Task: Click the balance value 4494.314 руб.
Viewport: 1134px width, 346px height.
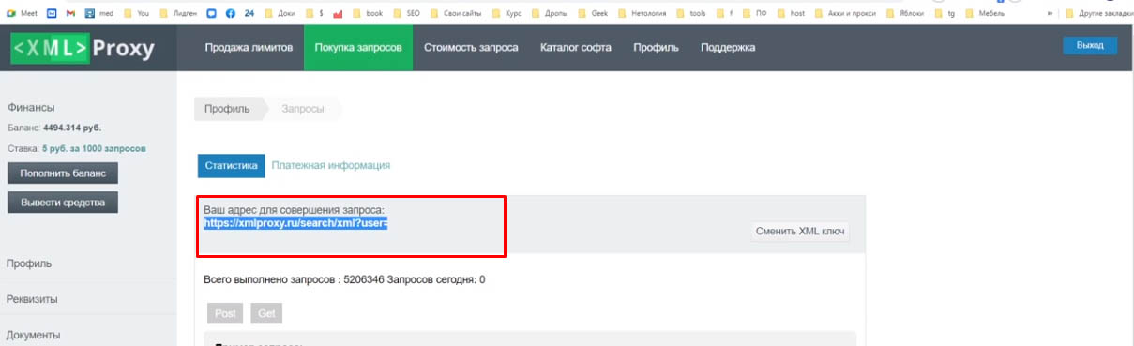Action: [72, 128]
